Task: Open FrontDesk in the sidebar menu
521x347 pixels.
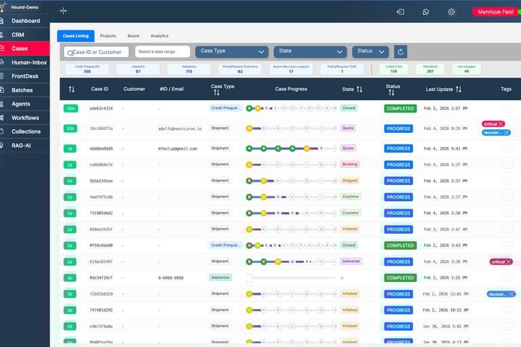Action: tap(25, 76)
